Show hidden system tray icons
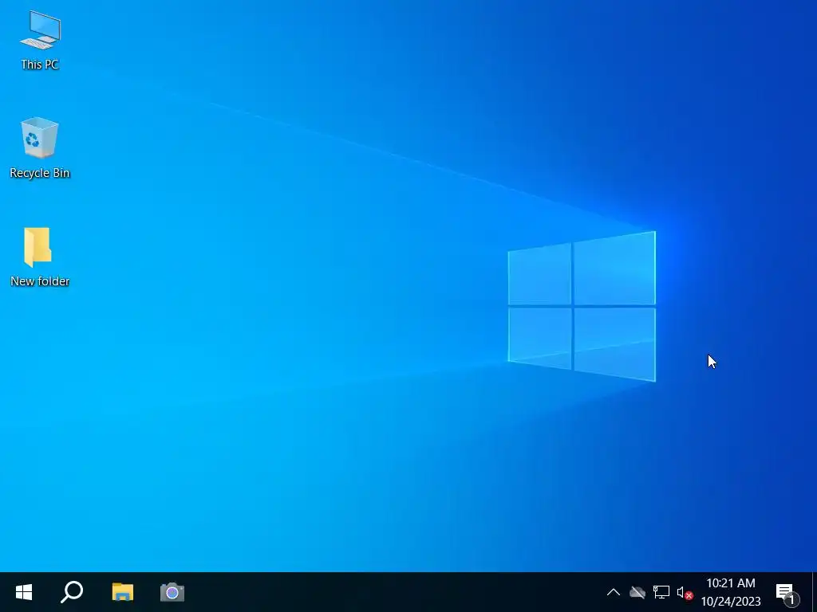Screen dimensions: 817x612 614,592
